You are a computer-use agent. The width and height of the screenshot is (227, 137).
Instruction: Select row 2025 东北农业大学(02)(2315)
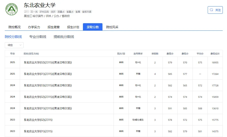pyautogui.click(x=114, y=62)
